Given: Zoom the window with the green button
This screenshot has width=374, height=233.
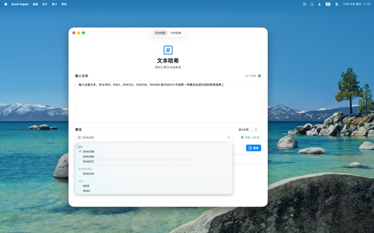Looking at the screenshot, I should 83,33.
